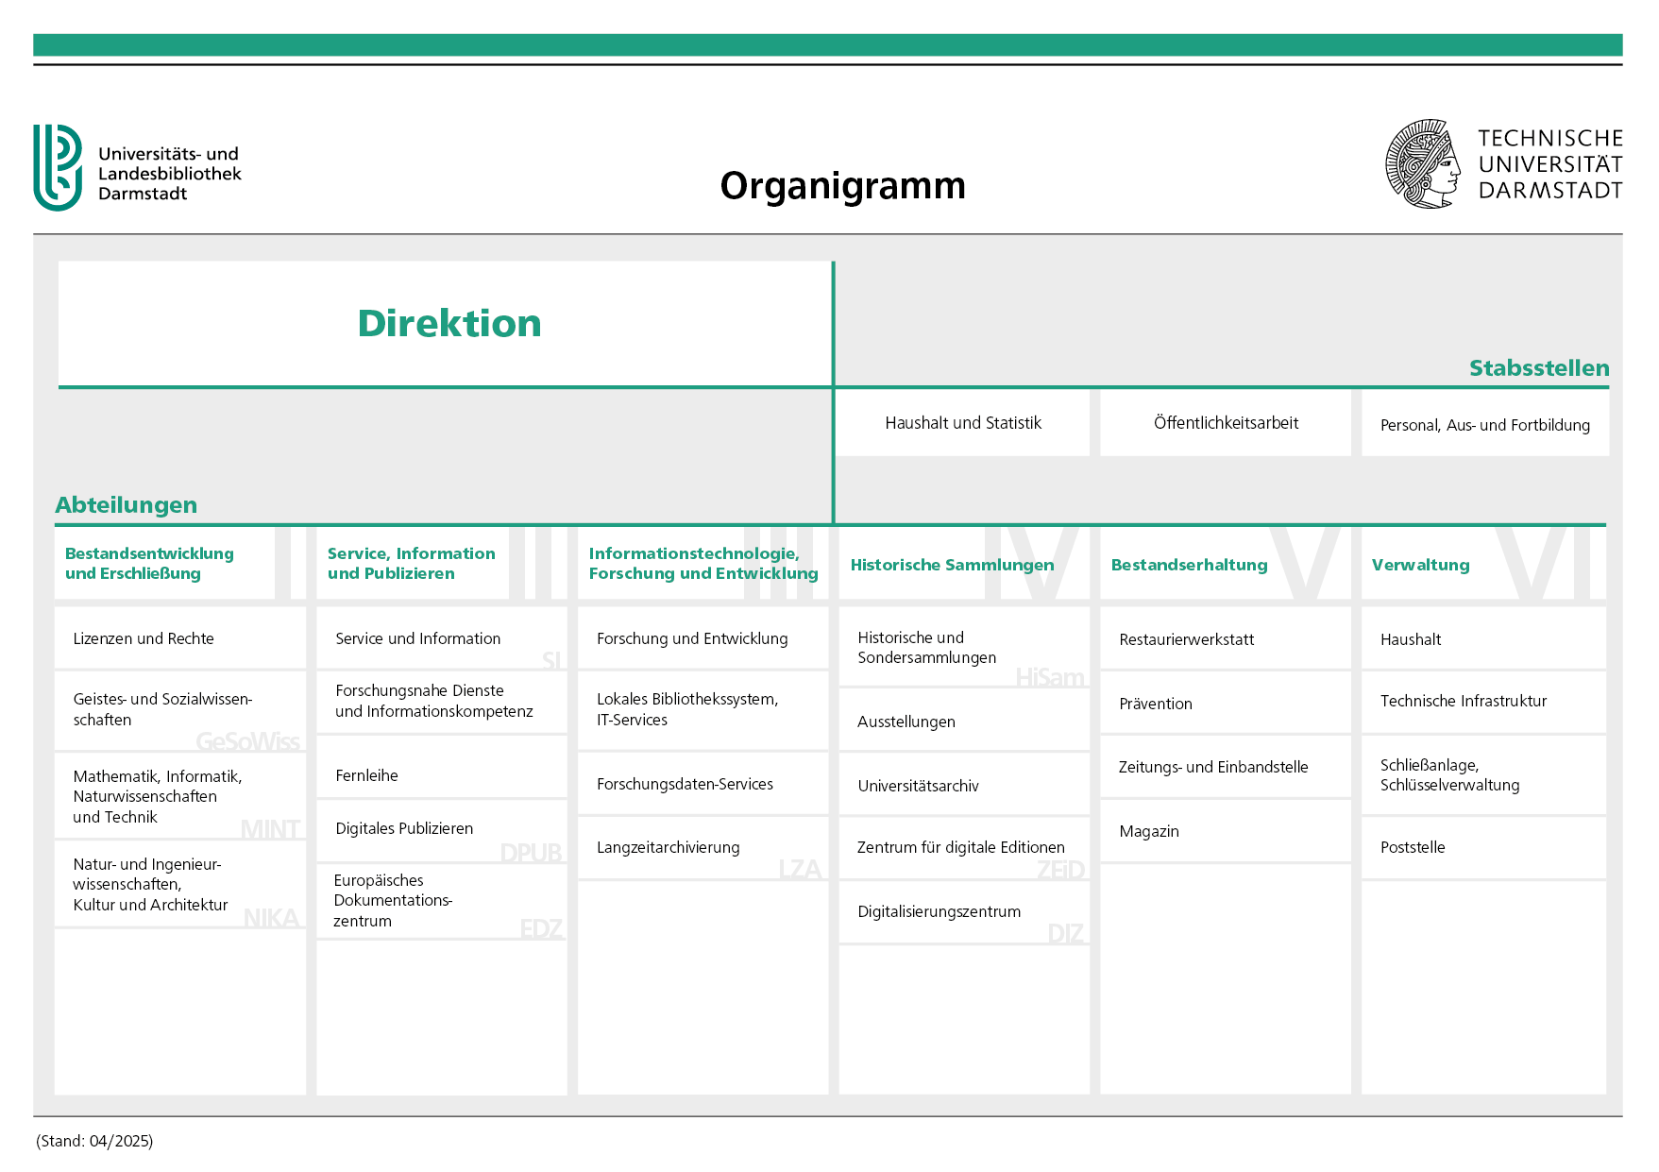The image size is (1659, 1172).
Task: Click the Verwaltung department header
Action: (x=1420, y=565)
